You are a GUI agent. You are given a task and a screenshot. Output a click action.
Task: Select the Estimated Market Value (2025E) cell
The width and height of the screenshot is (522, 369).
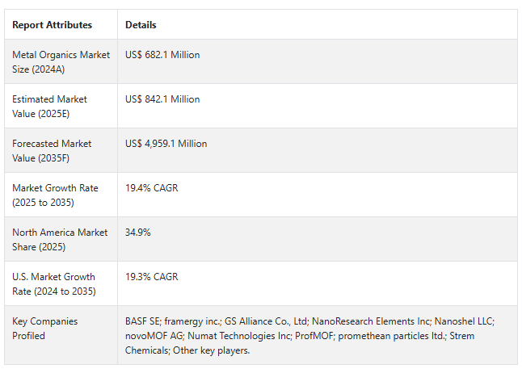coord(50,107)
